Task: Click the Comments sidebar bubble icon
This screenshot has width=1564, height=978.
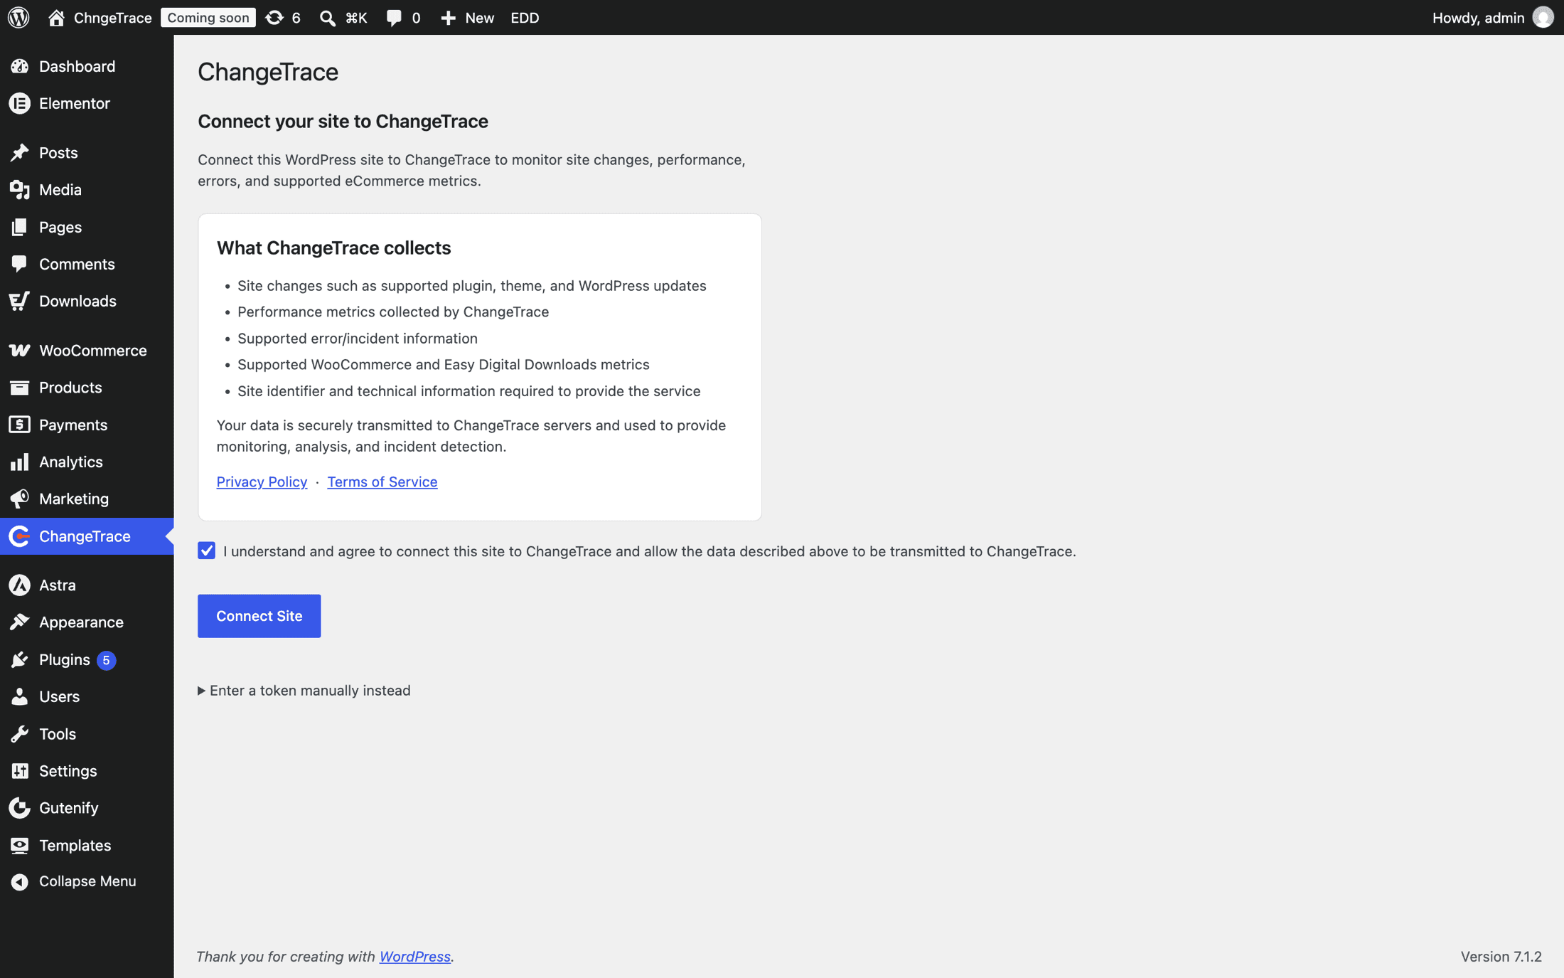Action: [20, 264]
